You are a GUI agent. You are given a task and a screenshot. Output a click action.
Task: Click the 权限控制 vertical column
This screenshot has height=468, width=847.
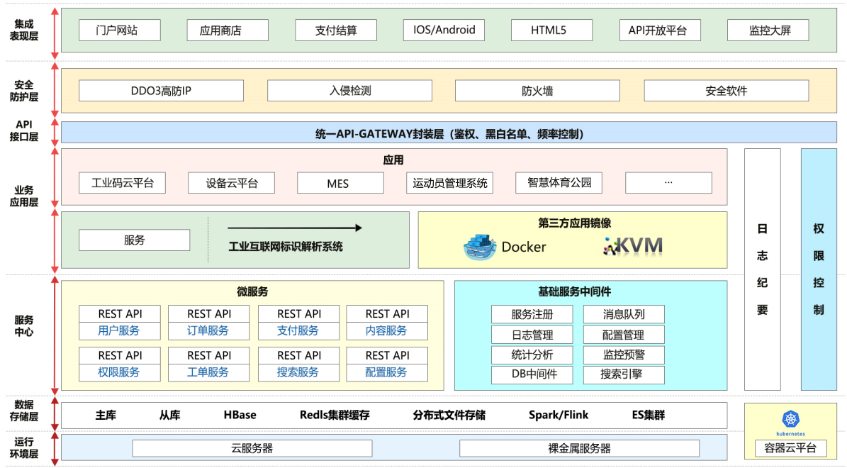pyautogui.click(x=819, y=269)
